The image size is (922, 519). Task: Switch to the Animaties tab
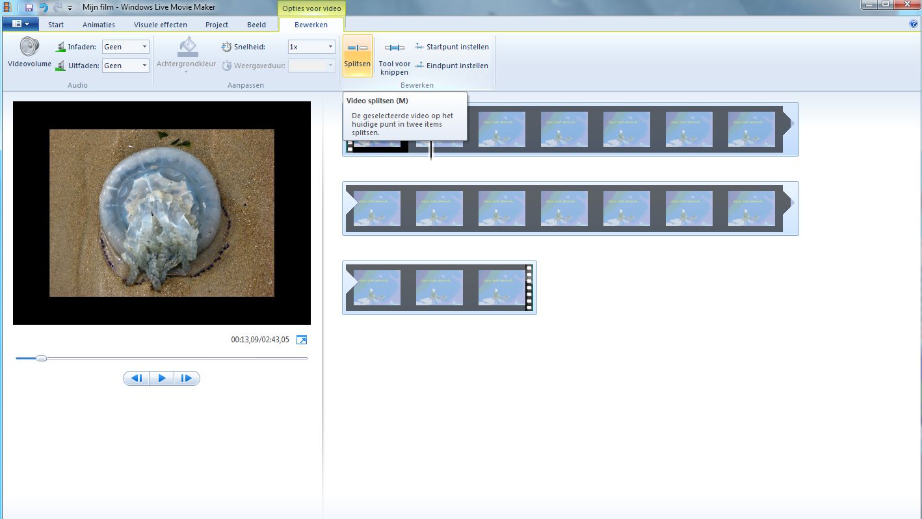(x=99, y=25)
